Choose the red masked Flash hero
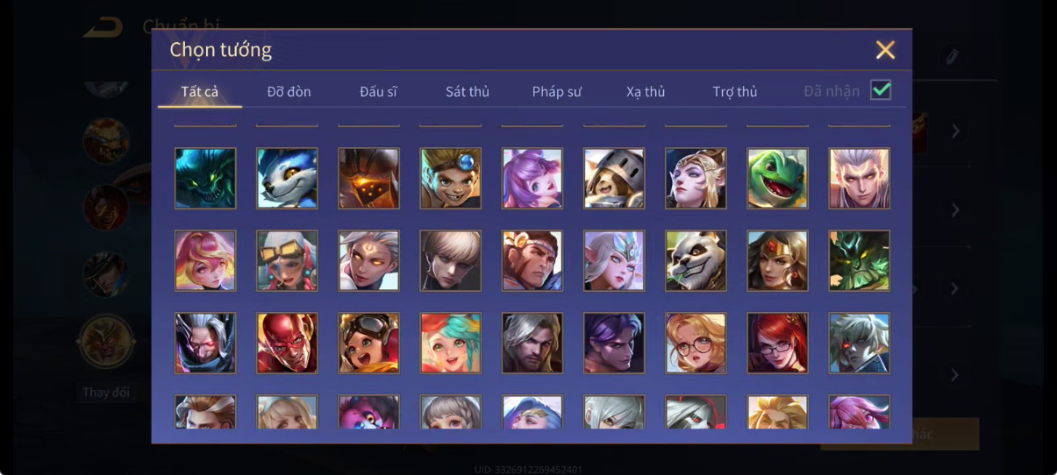This screenshot has height=475, width=1057. [x=287, y=343]
